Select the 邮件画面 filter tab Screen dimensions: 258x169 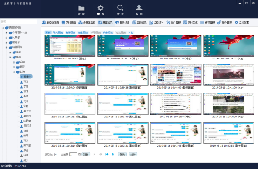pyautogui.click(x=70, y=32)
